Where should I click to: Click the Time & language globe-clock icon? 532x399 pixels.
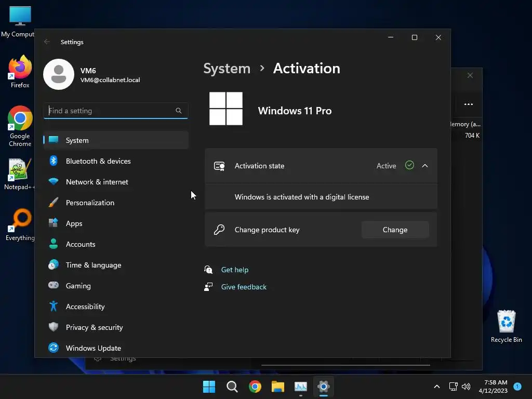coord(54,264)
